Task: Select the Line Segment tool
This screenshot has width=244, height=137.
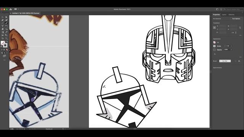Action: click(2, 23)
